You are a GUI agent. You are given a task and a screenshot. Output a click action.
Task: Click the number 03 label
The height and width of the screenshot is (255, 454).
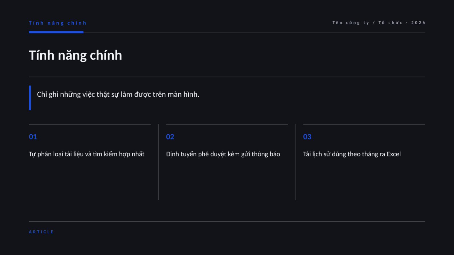tap(307, 137)
